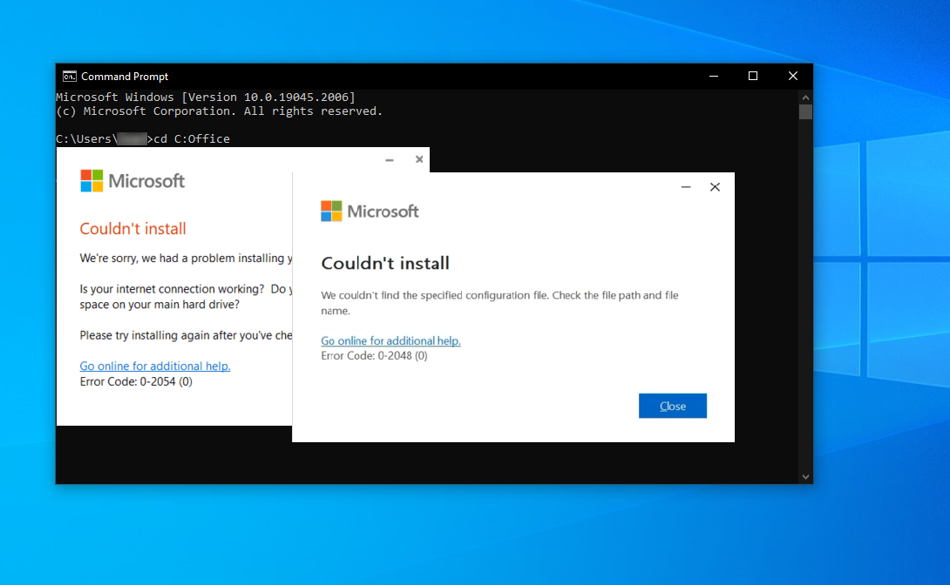Click the 'cd C:Office' command line text

point(192,138)
